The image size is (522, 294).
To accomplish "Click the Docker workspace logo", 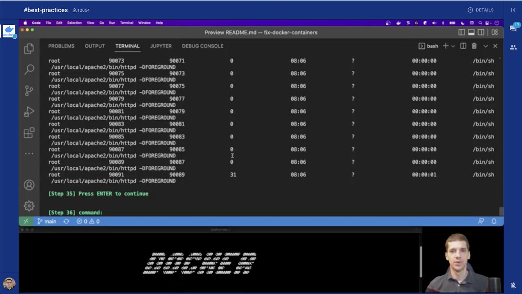I will tap(9, 31).
